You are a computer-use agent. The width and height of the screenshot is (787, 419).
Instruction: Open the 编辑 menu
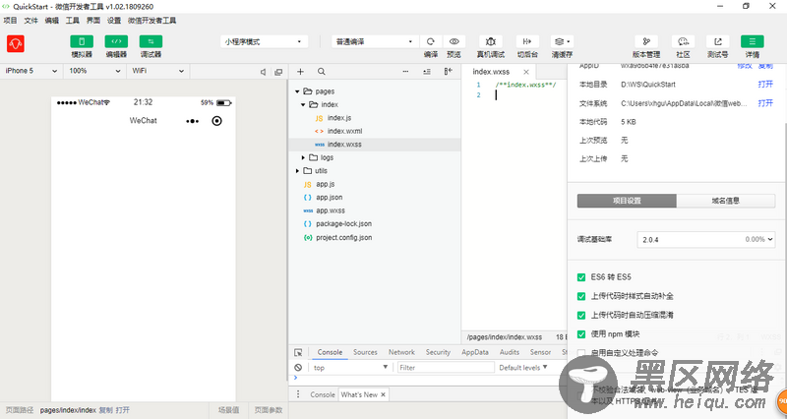point(52,21)
